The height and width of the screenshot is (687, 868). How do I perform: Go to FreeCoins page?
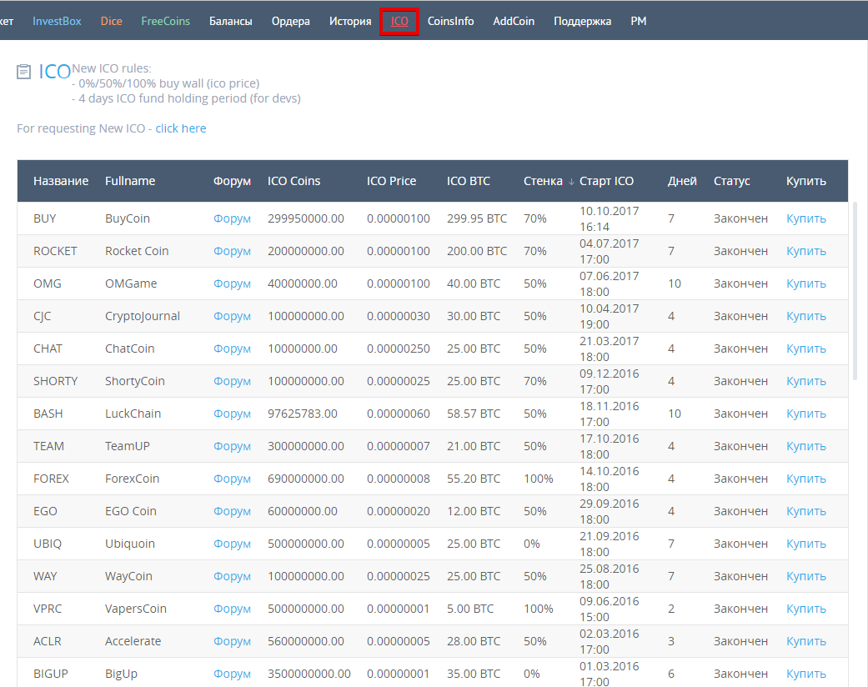tap(166, 21)
